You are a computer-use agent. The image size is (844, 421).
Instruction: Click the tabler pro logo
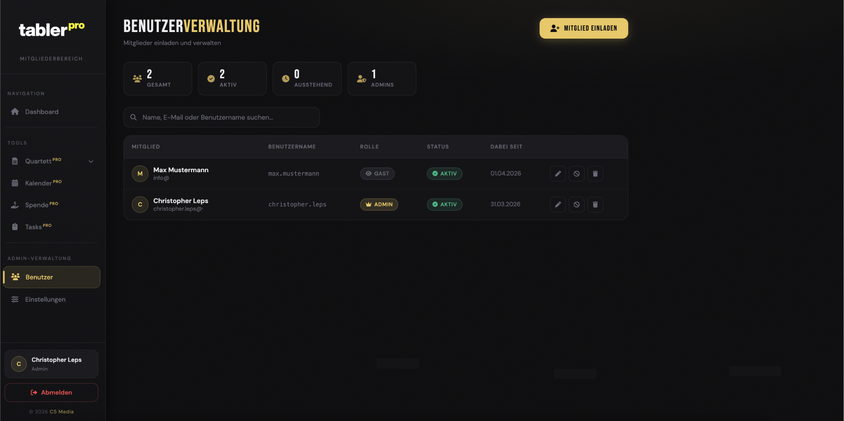(x=52, y=29)
